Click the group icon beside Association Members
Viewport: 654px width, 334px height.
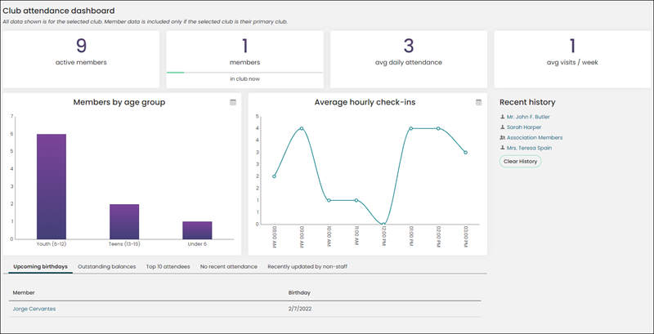pyautogui.click(x=502, y=137)
